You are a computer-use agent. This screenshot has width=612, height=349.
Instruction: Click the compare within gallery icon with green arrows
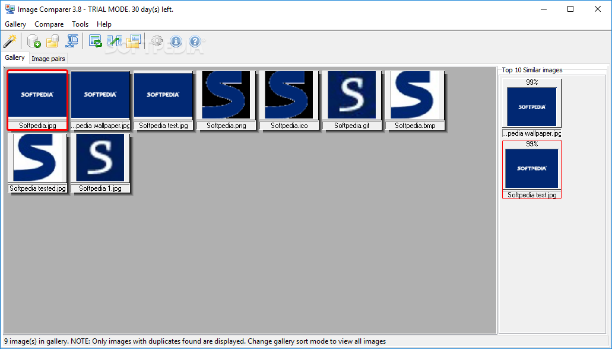(x=96, y=41)
